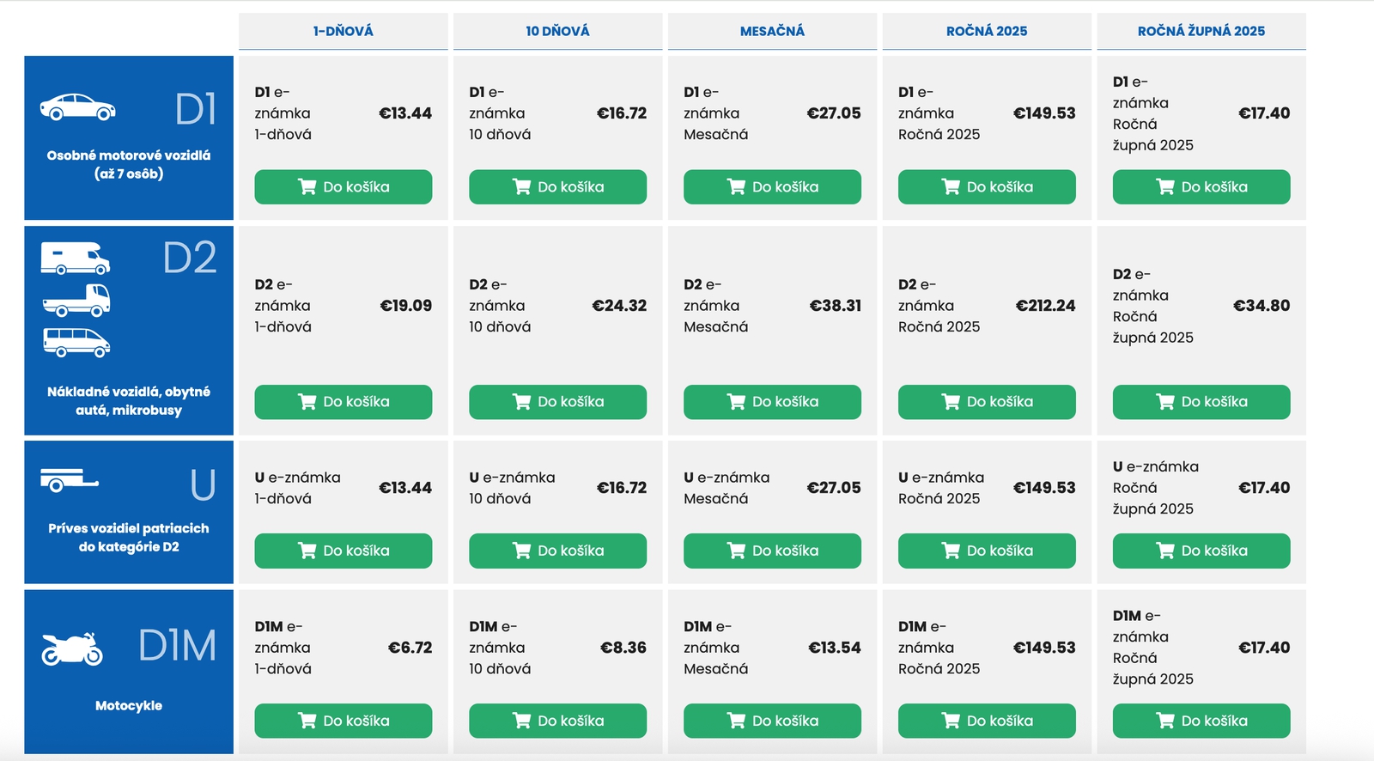Click the motorhome icon in D2 category
This screenshot has width=1374, height=761.
pos(76,259)
